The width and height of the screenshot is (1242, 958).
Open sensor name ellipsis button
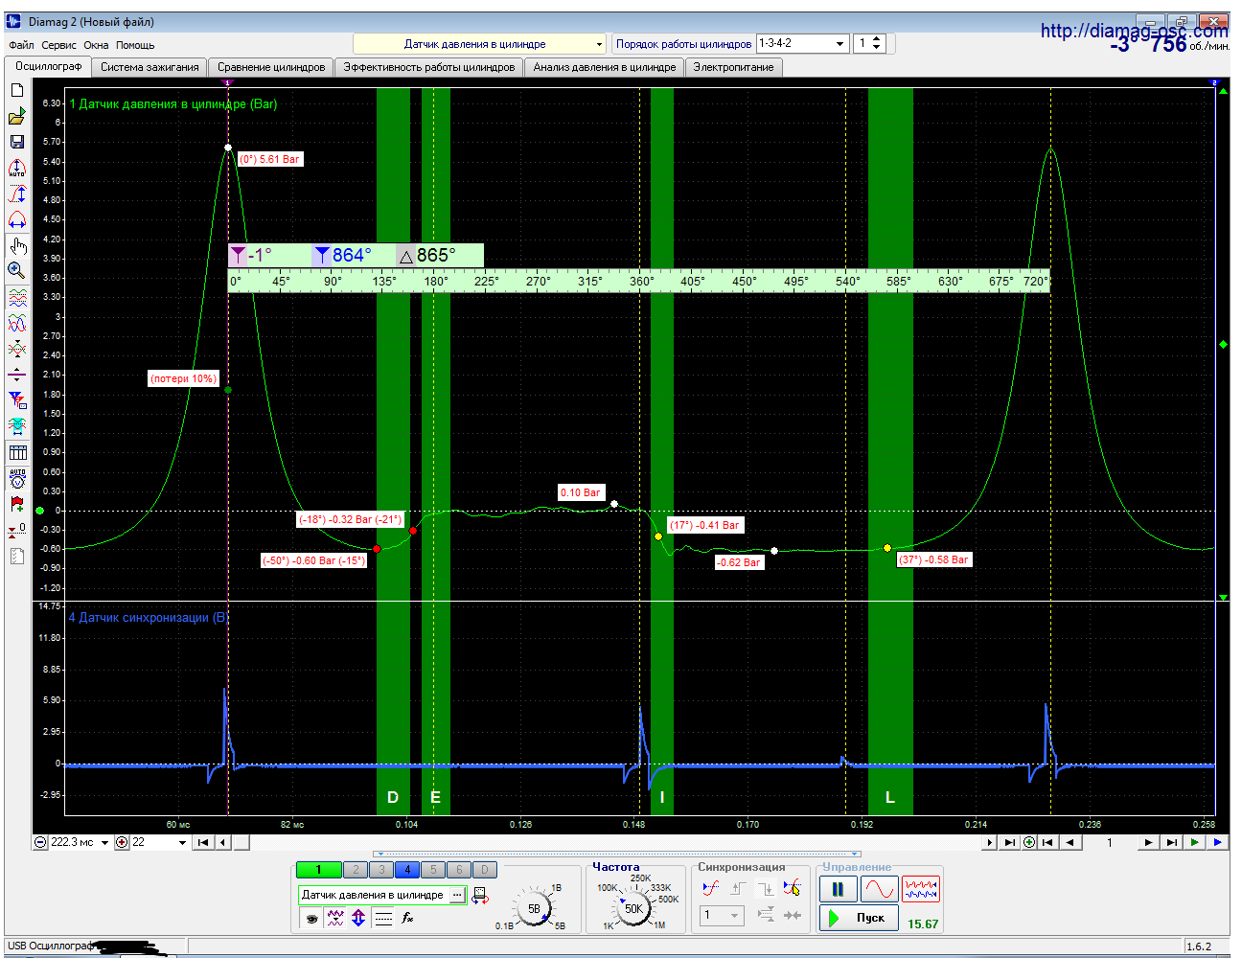tap(457, 895)
